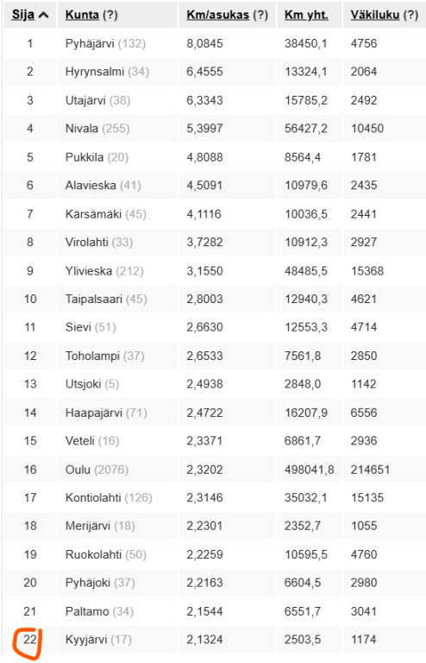Click the Oulu total 498041,8 cell
The height and width of the screenshot is (663, 426).
click(x=309, y=470)
